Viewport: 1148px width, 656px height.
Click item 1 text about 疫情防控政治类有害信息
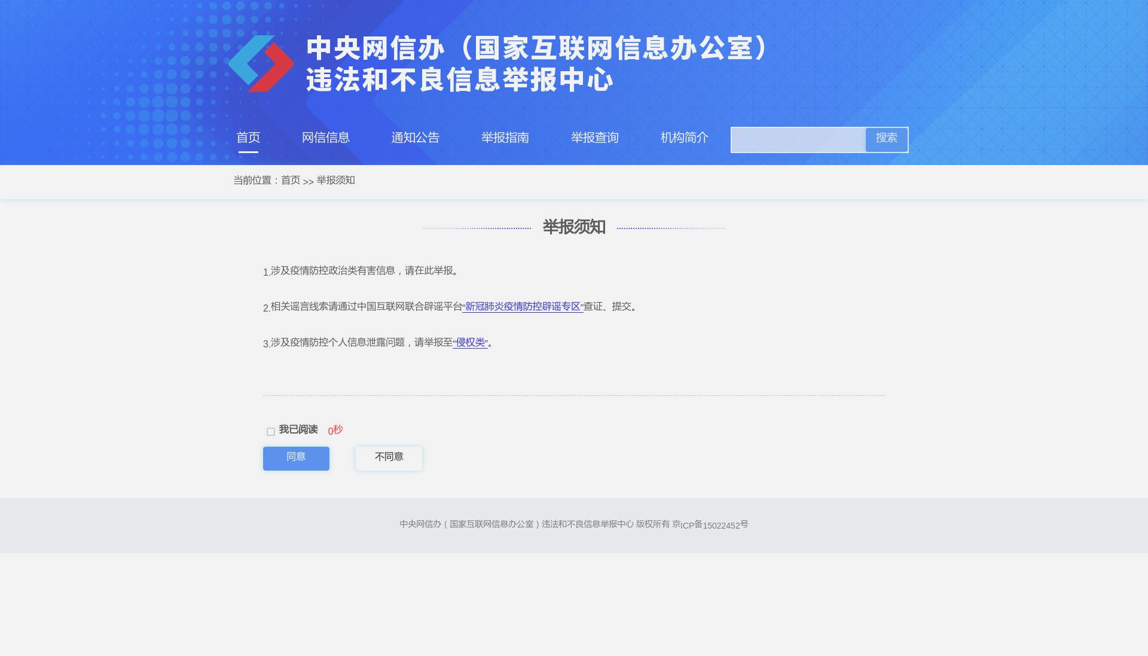(x=362, y=271)
